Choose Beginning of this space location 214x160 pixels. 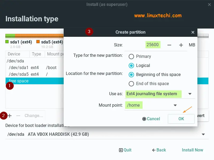coord(155,75)
